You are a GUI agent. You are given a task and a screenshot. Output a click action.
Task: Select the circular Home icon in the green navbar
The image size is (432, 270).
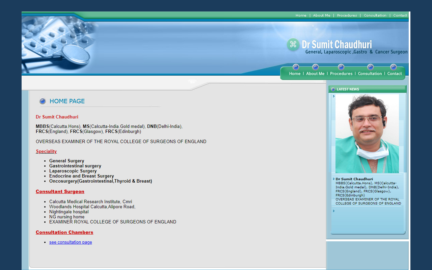296,66
